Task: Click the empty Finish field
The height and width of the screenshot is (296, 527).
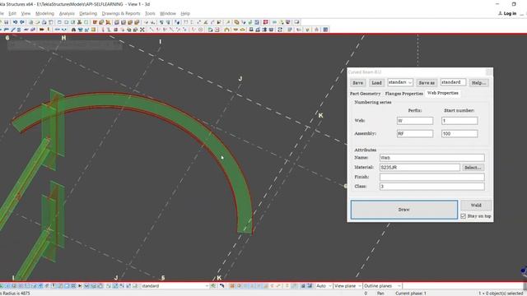Action: point(431,177)
